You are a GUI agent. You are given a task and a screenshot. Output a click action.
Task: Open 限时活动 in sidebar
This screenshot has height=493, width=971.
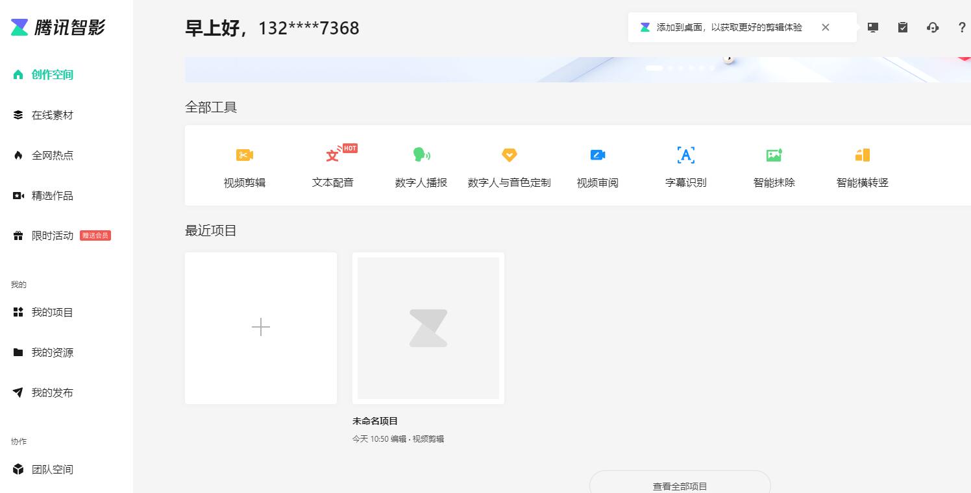[53, 235]
